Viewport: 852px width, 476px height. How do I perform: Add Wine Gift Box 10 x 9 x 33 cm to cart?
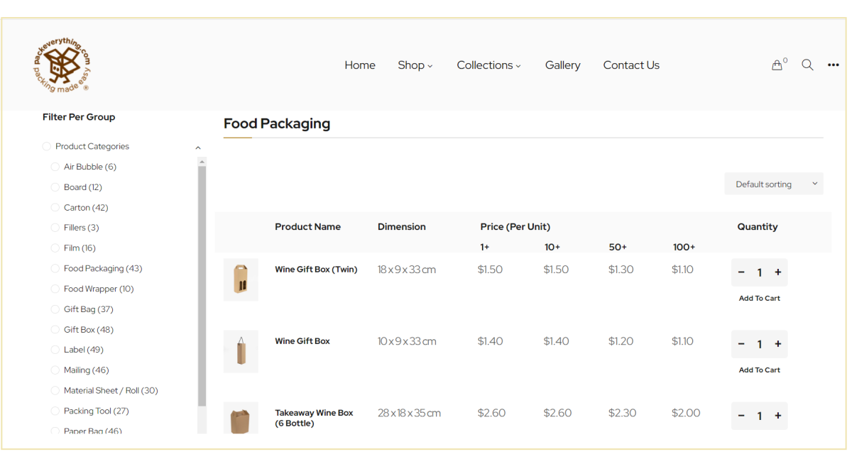pyautogui.click(x=760, y=370)
